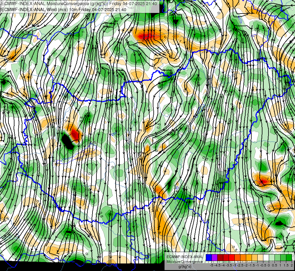
Task: Click the title line 'ECMWF-INDEX-ANAL MoistureConvergence (g/(kg*s))'
Action: click(x=55, y=4)
